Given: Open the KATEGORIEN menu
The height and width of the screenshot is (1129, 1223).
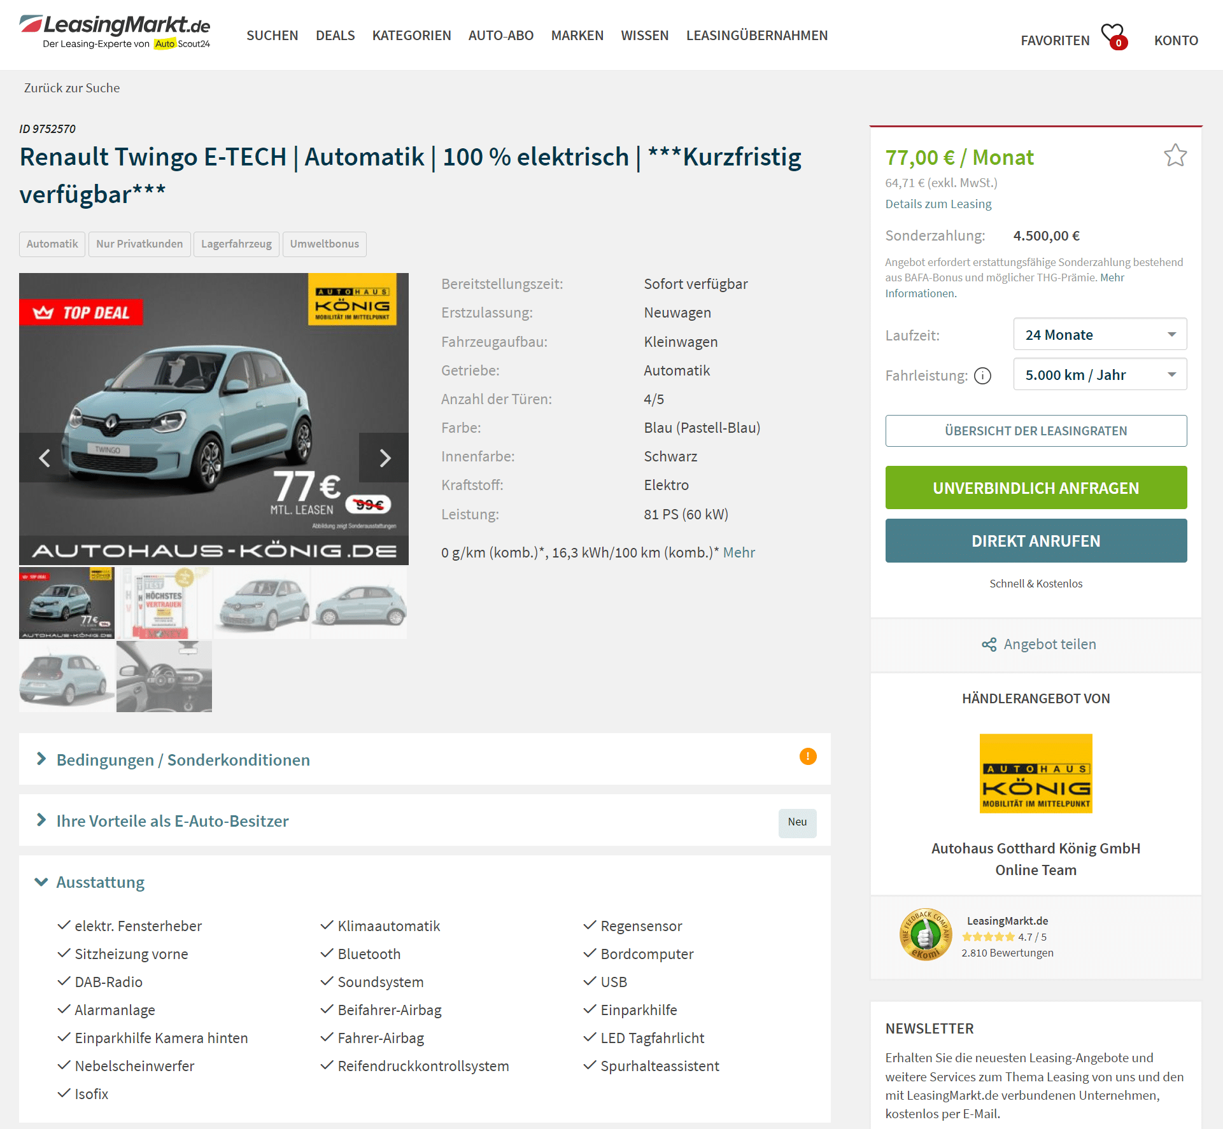Looking at the screenshot, I should pyautogui.click(x=412, y=36).
